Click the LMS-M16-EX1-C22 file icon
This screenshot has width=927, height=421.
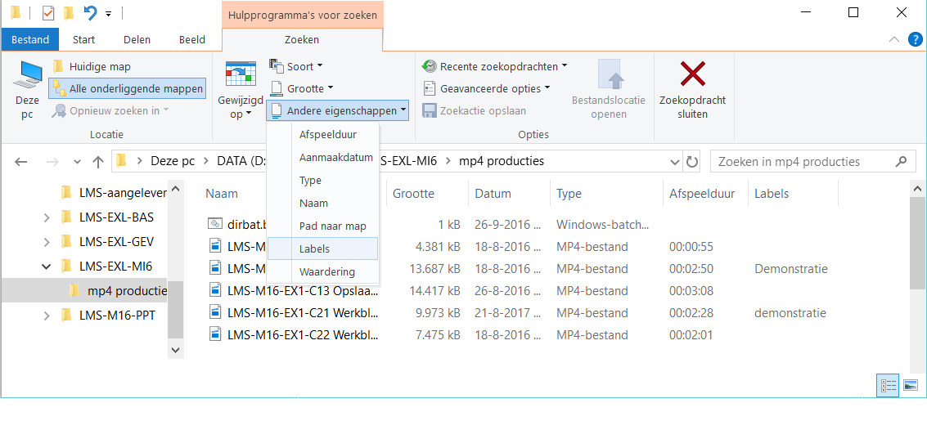point(214,335)
